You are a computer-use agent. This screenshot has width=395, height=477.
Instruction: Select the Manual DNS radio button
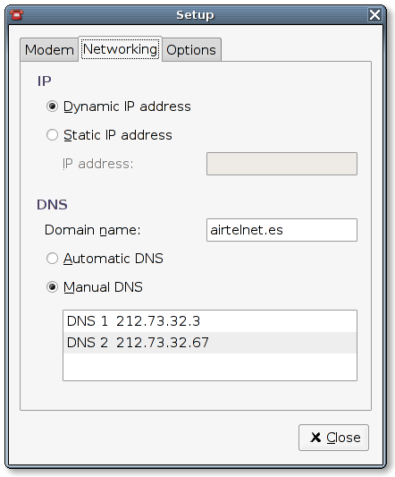pyautogui.click(x=52, y=287)
